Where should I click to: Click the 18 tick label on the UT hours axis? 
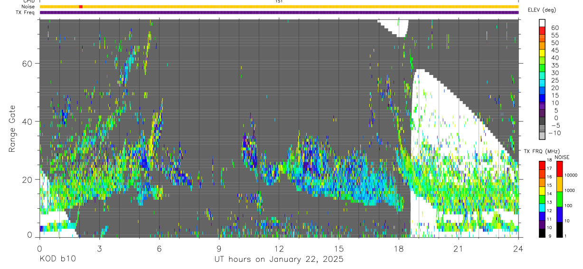(x=398, y=249)
